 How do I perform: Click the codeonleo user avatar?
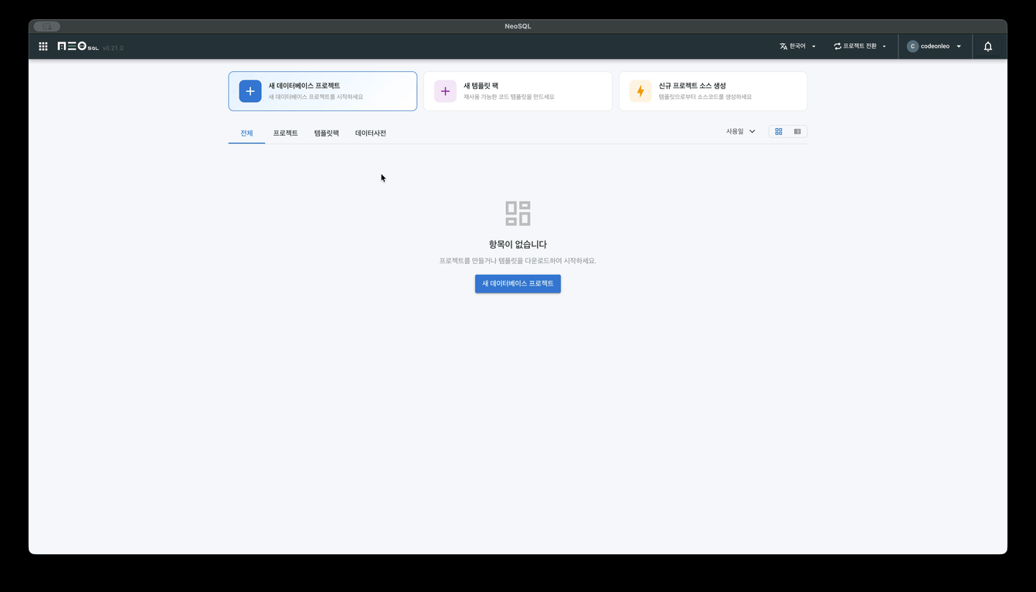[x=912, y=46]
